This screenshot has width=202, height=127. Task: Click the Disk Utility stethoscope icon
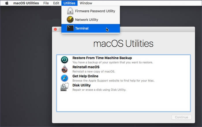[x=64, y=87]
